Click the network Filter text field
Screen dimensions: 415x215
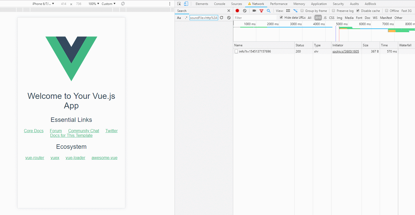[x=255, y=18]
